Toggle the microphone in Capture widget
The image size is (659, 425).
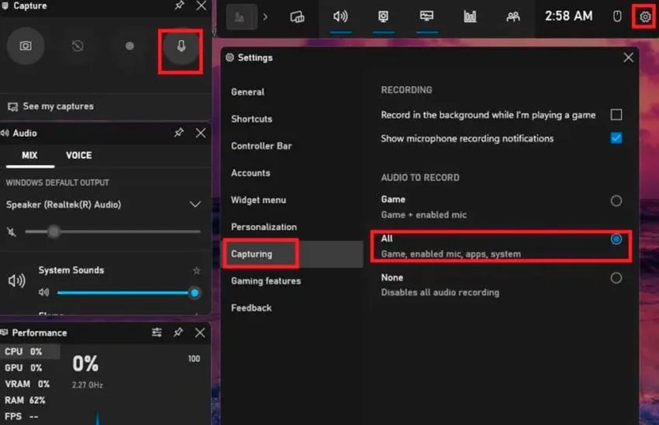tap(181, 46)
